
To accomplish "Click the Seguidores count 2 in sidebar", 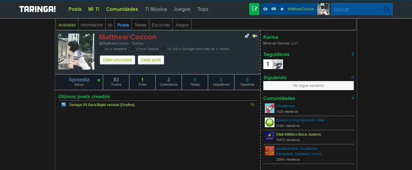I will click(353, 54).
